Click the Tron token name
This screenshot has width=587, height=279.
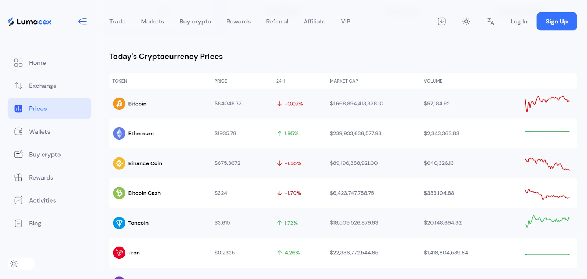click(x=134, y=253)
